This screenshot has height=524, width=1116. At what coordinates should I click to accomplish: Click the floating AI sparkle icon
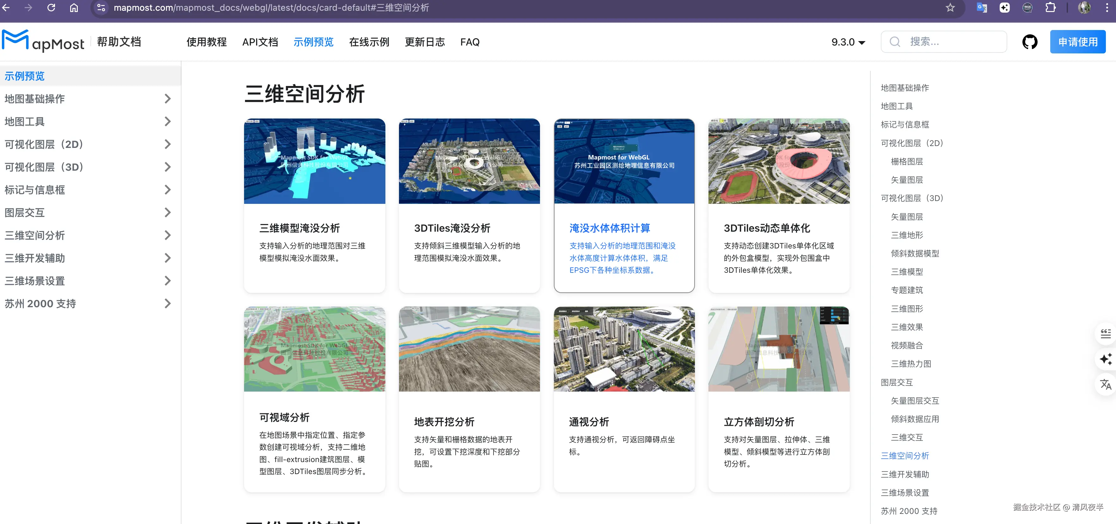click(1105, 359)
